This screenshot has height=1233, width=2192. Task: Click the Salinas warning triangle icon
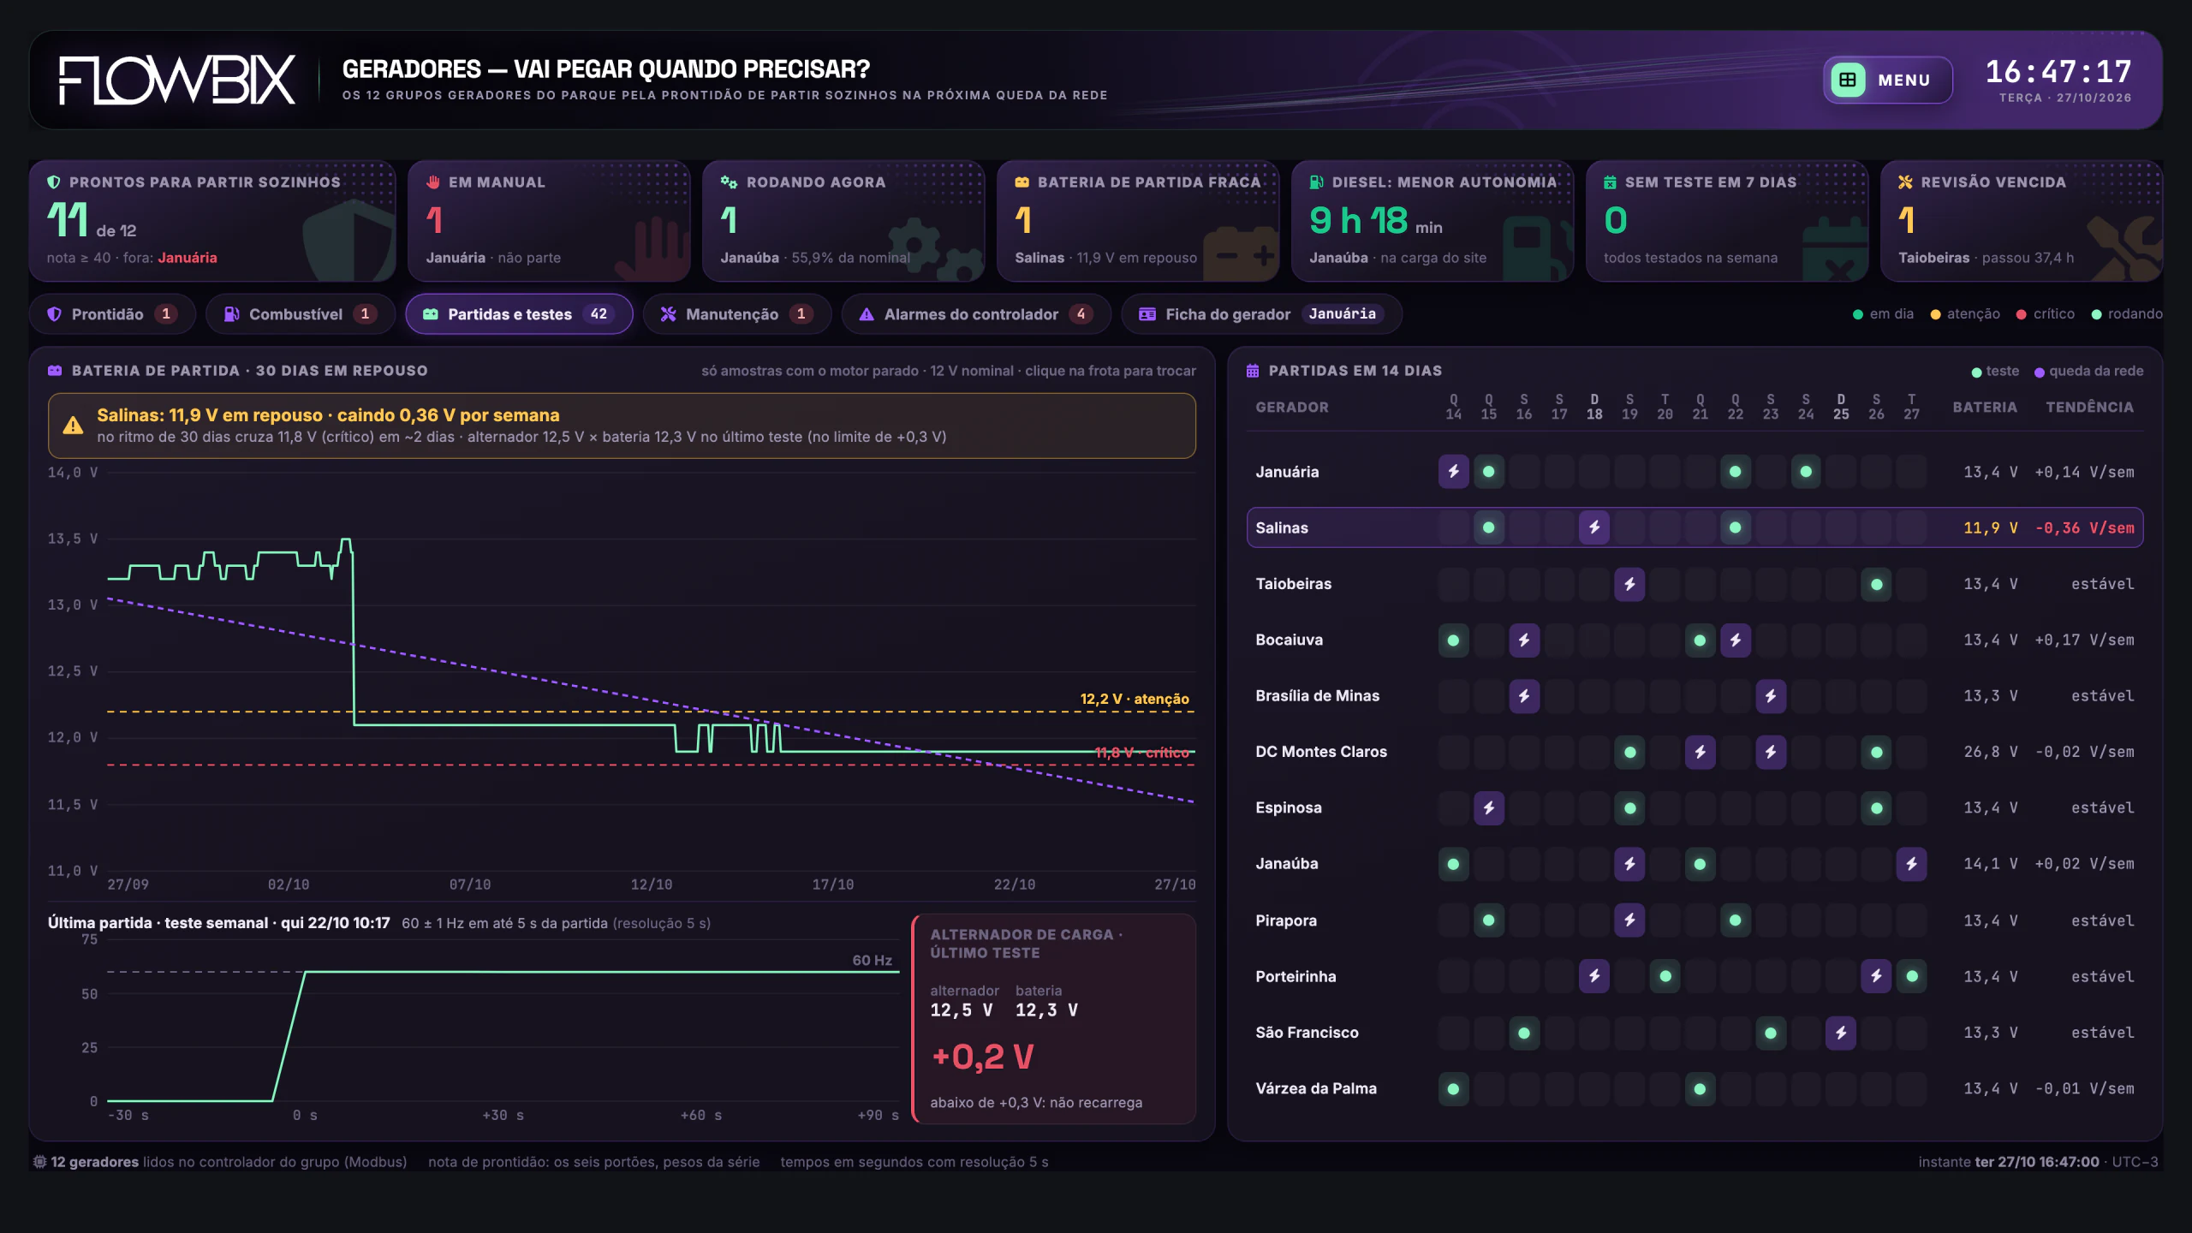(x=74, y=426)
